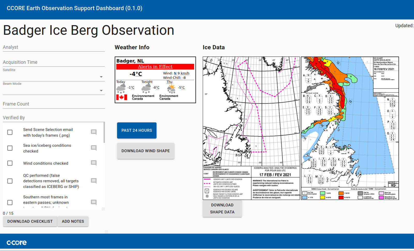Click the note icon next to Wind conditions checked

[93, 163]
